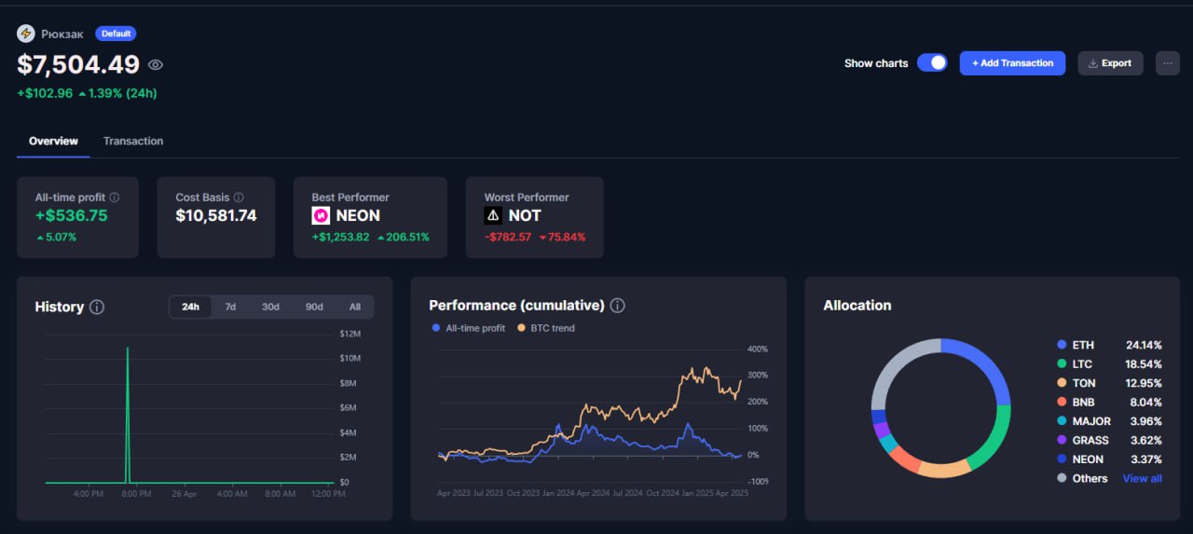1193x534 pixels.
Task: Click the TON 12.95% percentage
Action: [x=1144, y=383]
